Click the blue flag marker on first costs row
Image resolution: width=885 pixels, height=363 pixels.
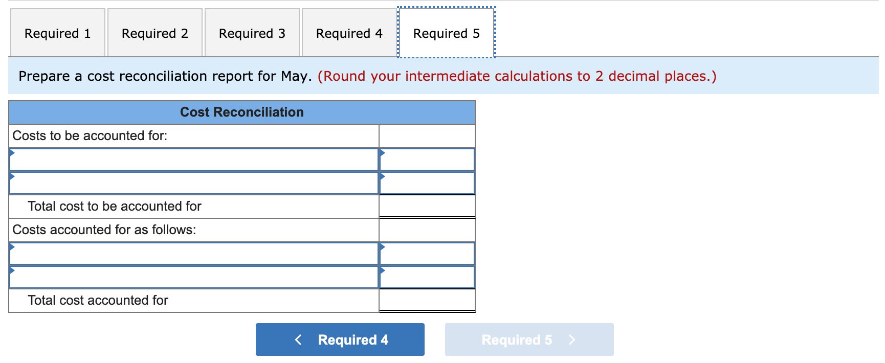coord(11,152)
